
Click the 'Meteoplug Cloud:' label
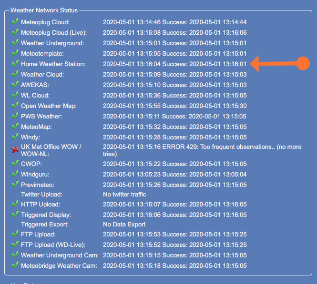pyautogui.click(x=45, y=22)
